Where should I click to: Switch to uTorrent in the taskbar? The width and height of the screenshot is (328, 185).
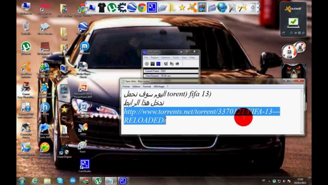(x=98, y=181)
